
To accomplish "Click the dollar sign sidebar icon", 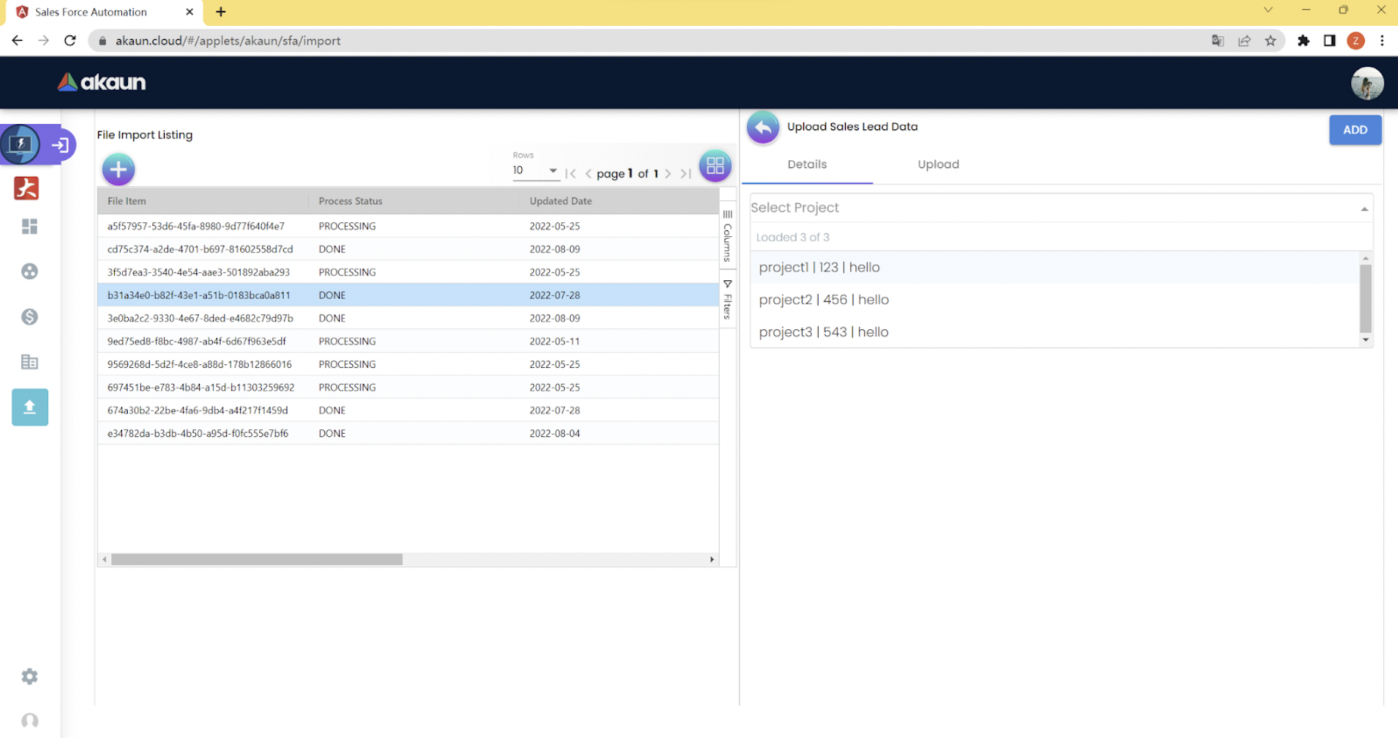I will 30,316.
